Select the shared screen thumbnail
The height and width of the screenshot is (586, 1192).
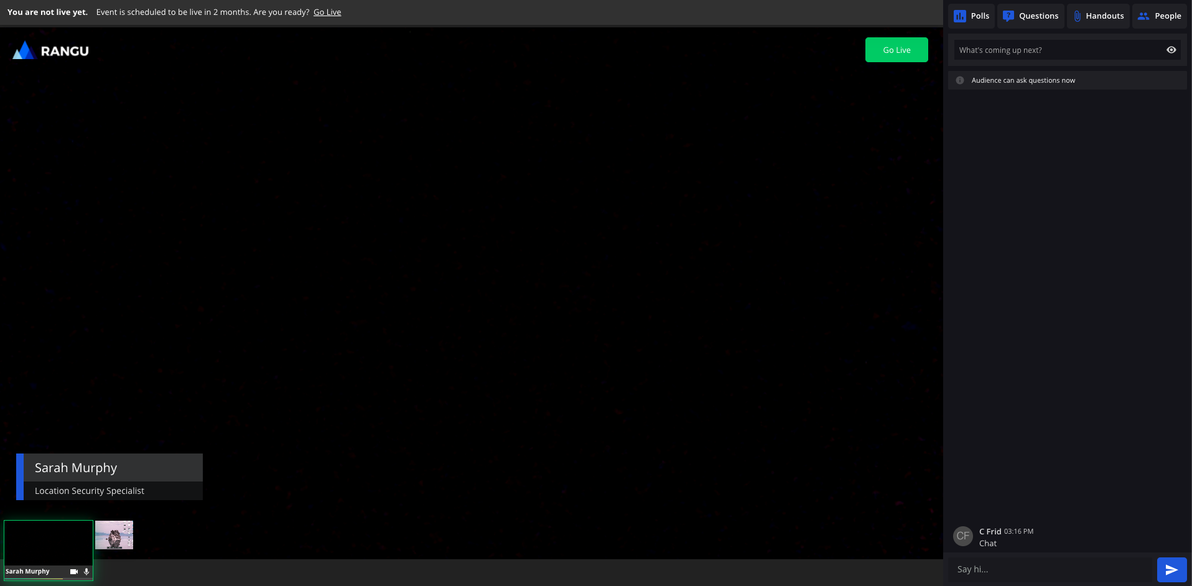114,535
